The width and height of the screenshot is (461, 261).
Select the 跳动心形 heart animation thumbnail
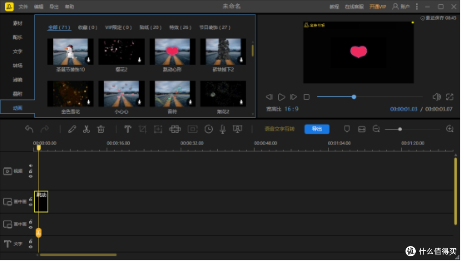point(172,52)
